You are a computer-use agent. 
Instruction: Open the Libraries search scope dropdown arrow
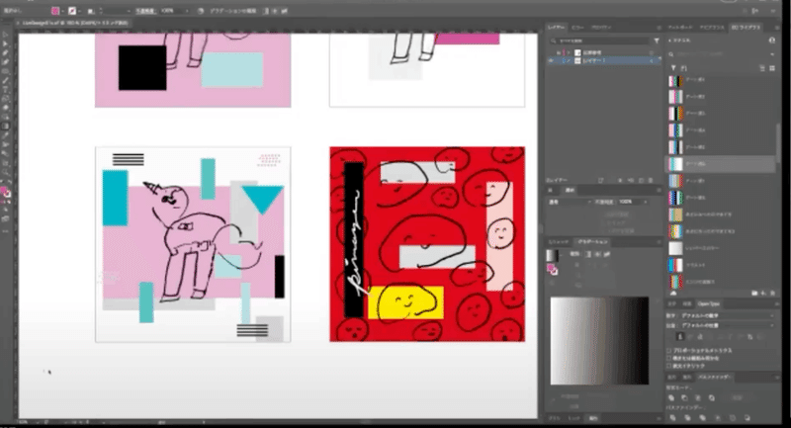pyautogui.click(x=772, y=54)
